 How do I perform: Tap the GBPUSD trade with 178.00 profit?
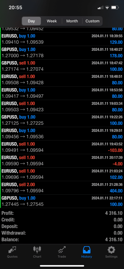[x=62, y=53]
